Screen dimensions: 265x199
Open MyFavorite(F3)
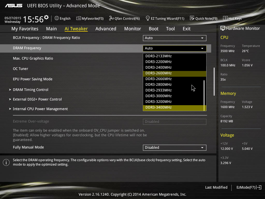tap(90, 18)
